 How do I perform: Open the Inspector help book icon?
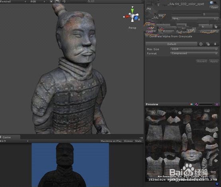tap(211, 3)
